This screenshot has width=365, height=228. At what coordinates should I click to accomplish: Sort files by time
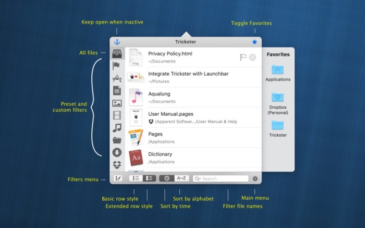pyautogui.click(x=167, y=178)
